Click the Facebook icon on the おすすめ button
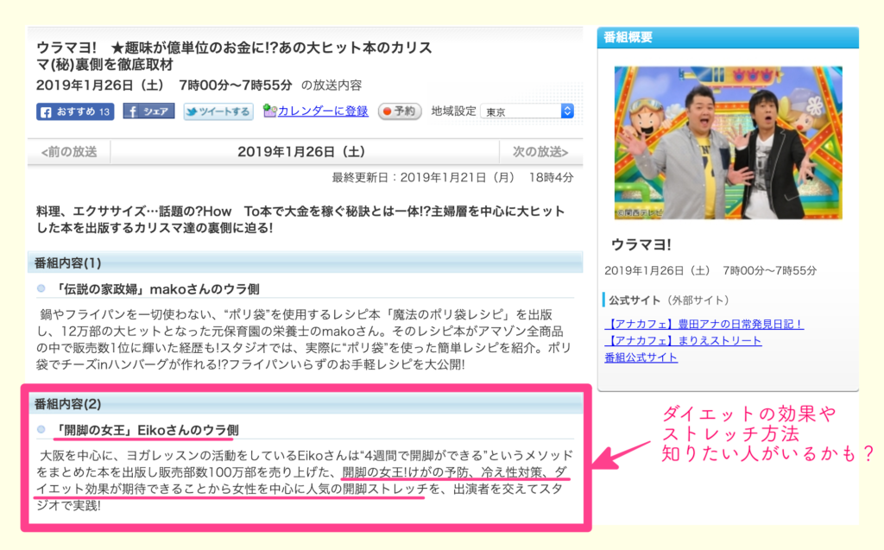884x550 pixels. [x=46, y=111]
